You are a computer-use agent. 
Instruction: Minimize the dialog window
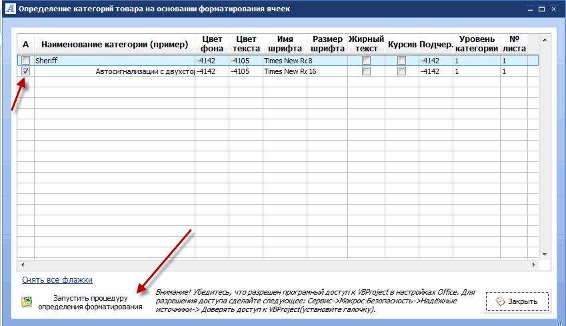tap(530, 9)
